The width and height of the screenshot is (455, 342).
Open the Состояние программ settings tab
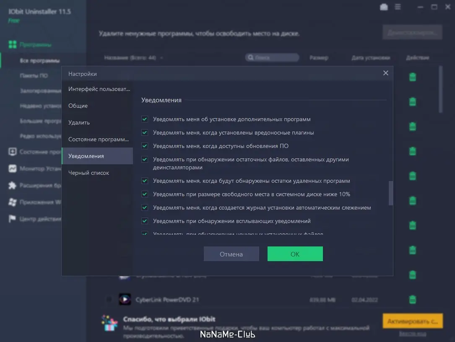(97, 139)
